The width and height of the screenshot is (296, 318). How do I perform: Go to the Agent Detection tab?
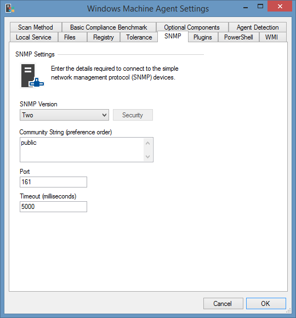258,27
